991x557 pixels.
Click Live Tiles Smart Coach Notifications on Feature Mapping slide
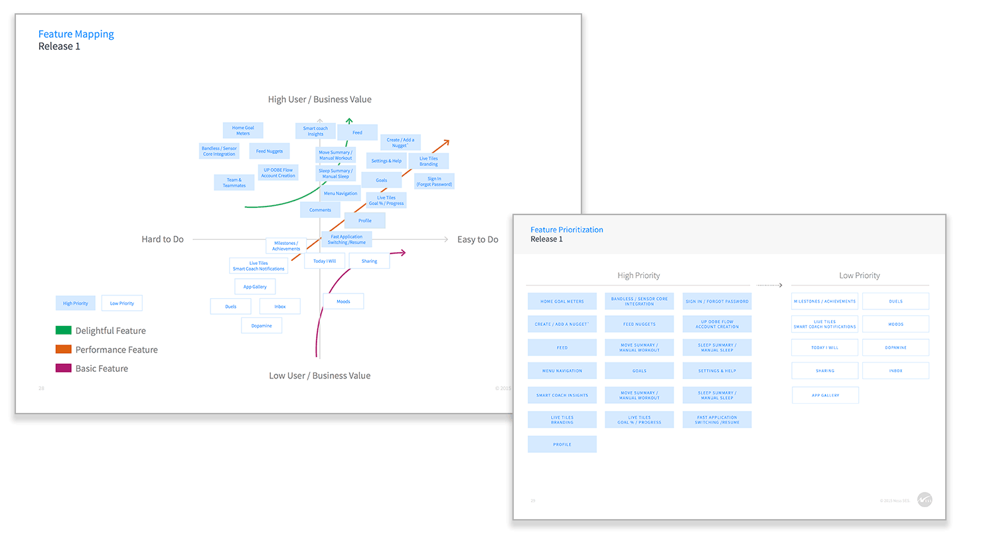[x=258, y=266]
